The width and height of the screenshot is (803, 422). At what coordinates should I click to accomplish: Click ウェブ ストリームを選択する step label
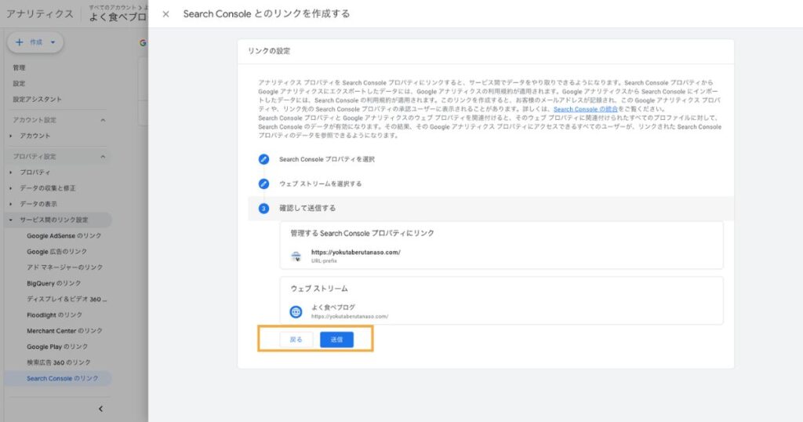pos(320,184)
